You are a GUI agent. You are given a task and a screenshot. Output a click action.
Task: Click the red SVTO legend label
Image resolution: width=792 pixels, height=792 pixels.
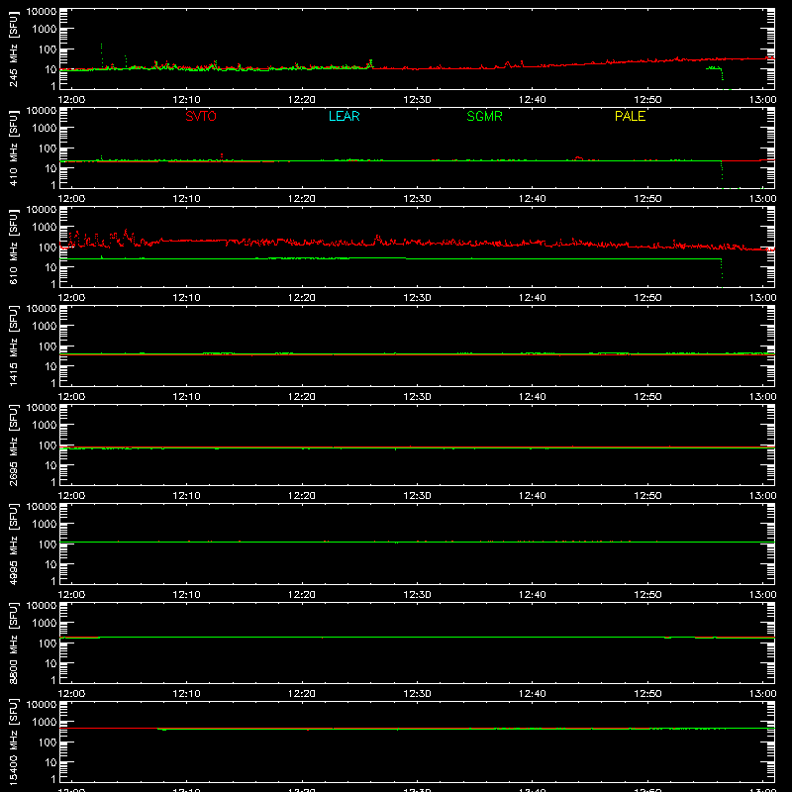pos(201,116)
